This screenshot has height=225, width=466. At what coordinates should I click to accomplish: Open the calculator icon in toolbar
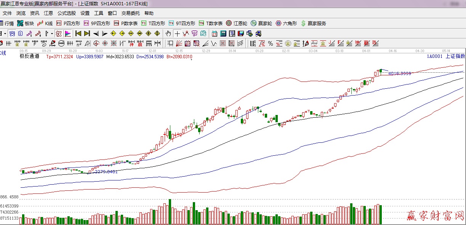tap(223, 34)
